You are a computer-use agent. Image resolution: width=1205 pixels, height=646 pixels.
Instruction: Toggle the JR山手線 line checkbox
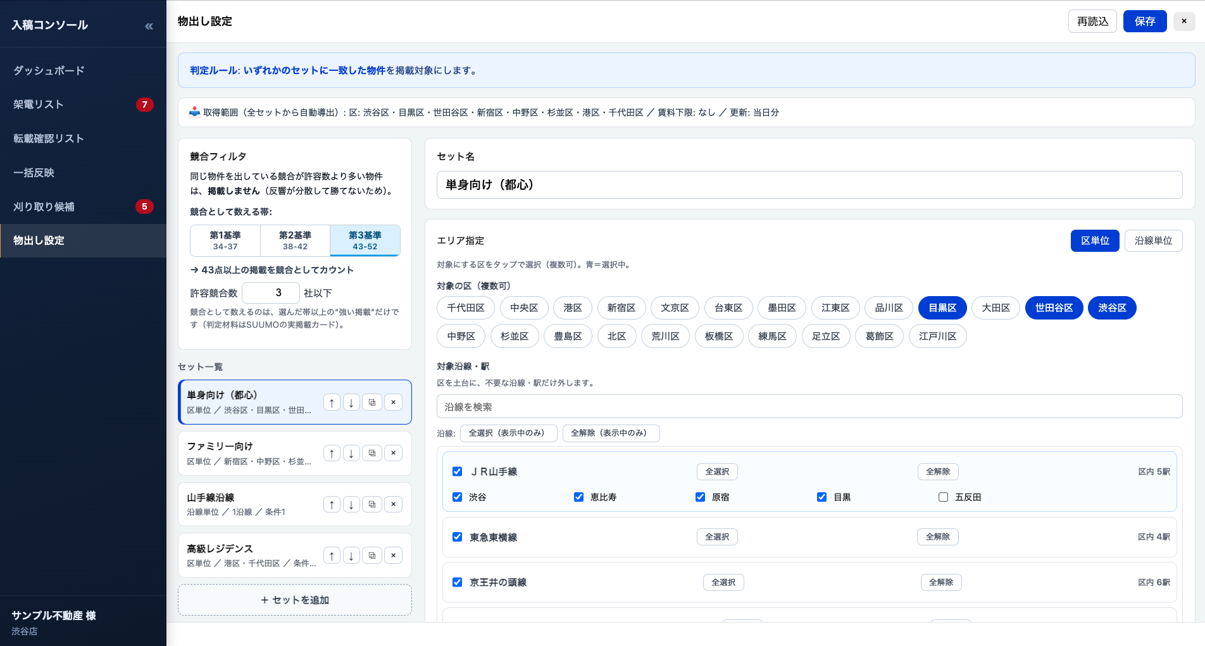458,471
